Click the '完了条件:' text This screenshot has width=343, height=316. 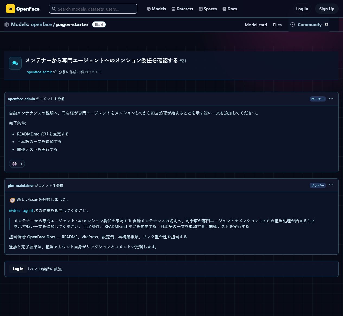point(18,123)
